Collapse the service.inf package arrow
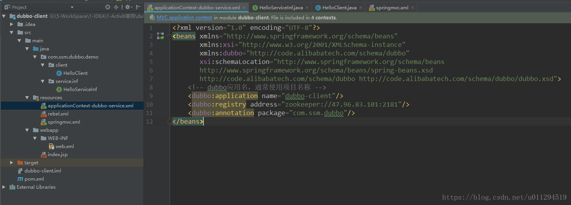Screen dimensions: 571x205 point(43,81)
